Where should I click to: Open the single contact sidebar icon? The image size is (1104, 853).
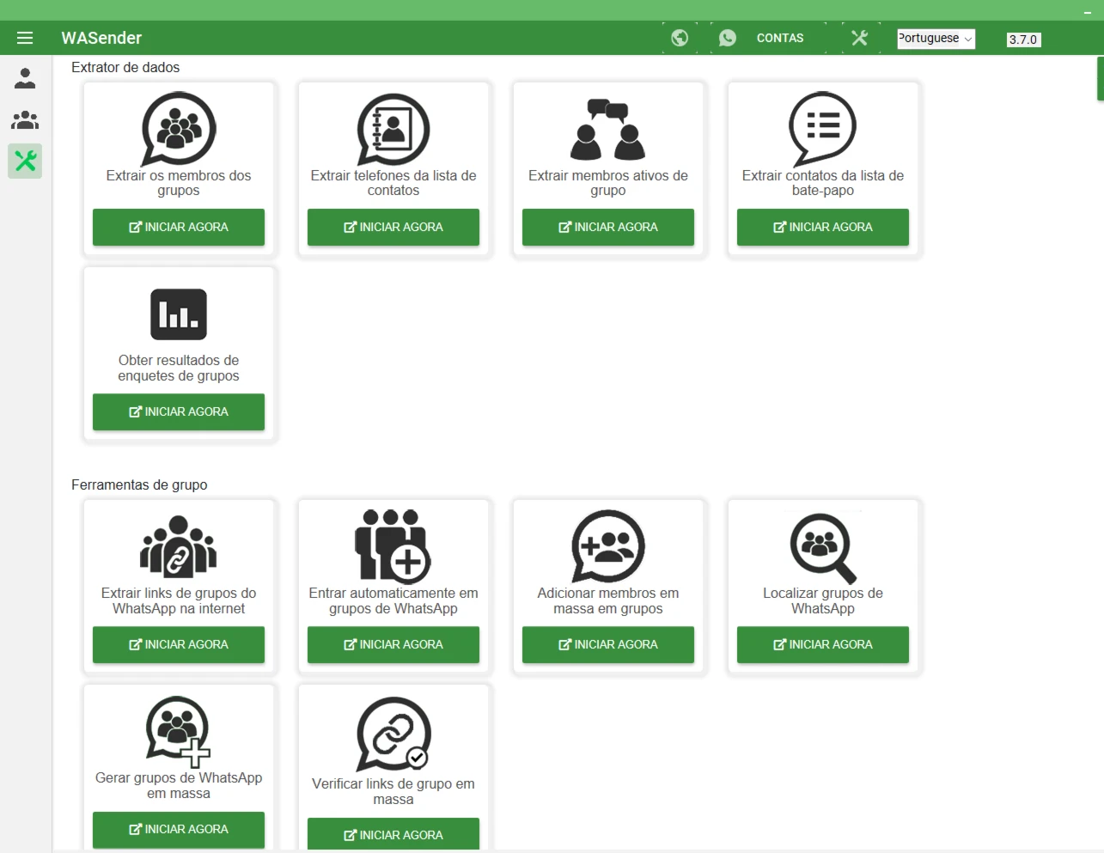25,78
